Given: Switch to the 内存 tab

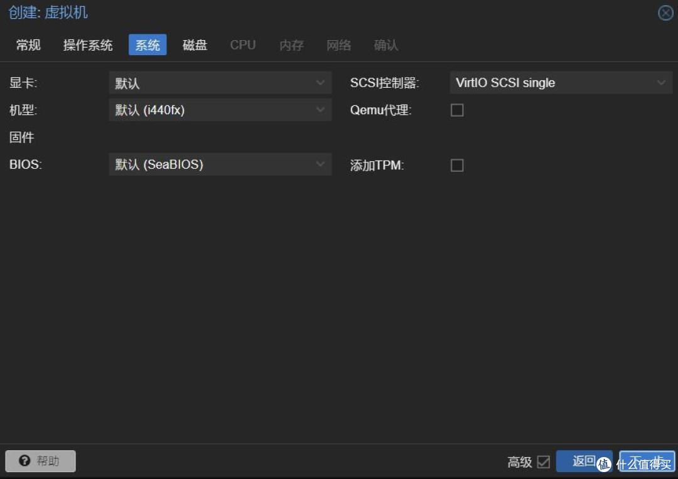Looking at the screenshot, I should pos(291,45).
